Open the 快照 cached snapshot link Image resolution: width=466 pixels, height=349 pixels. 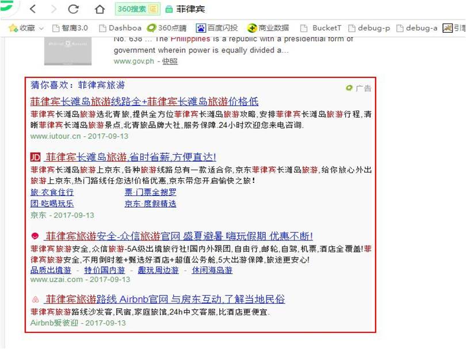click(x=170, y=61)
